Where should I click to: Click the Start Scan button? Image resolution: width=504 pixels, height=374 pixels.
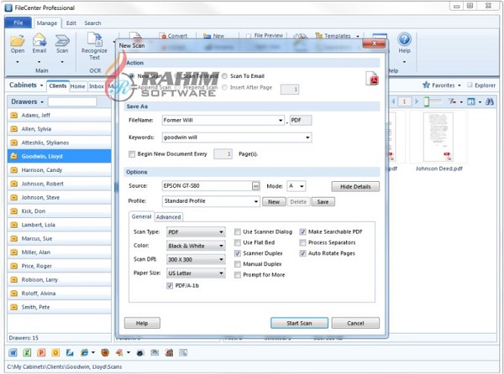tap(299, 323)
